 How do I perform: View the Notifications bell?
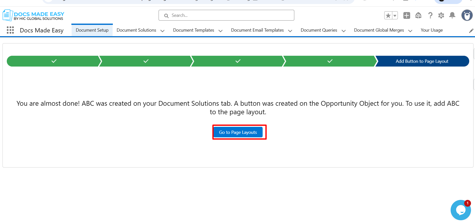452,16
